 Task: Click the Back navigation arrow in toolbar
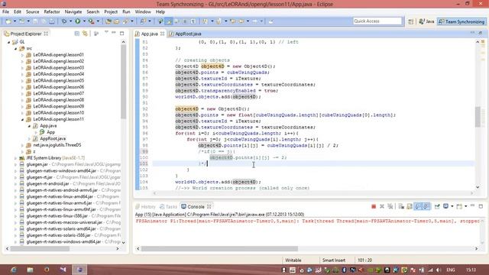241,21
